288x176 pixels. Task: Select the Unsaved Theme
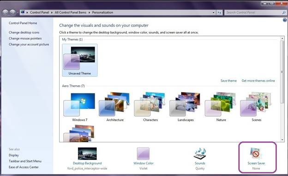point(80,60)
